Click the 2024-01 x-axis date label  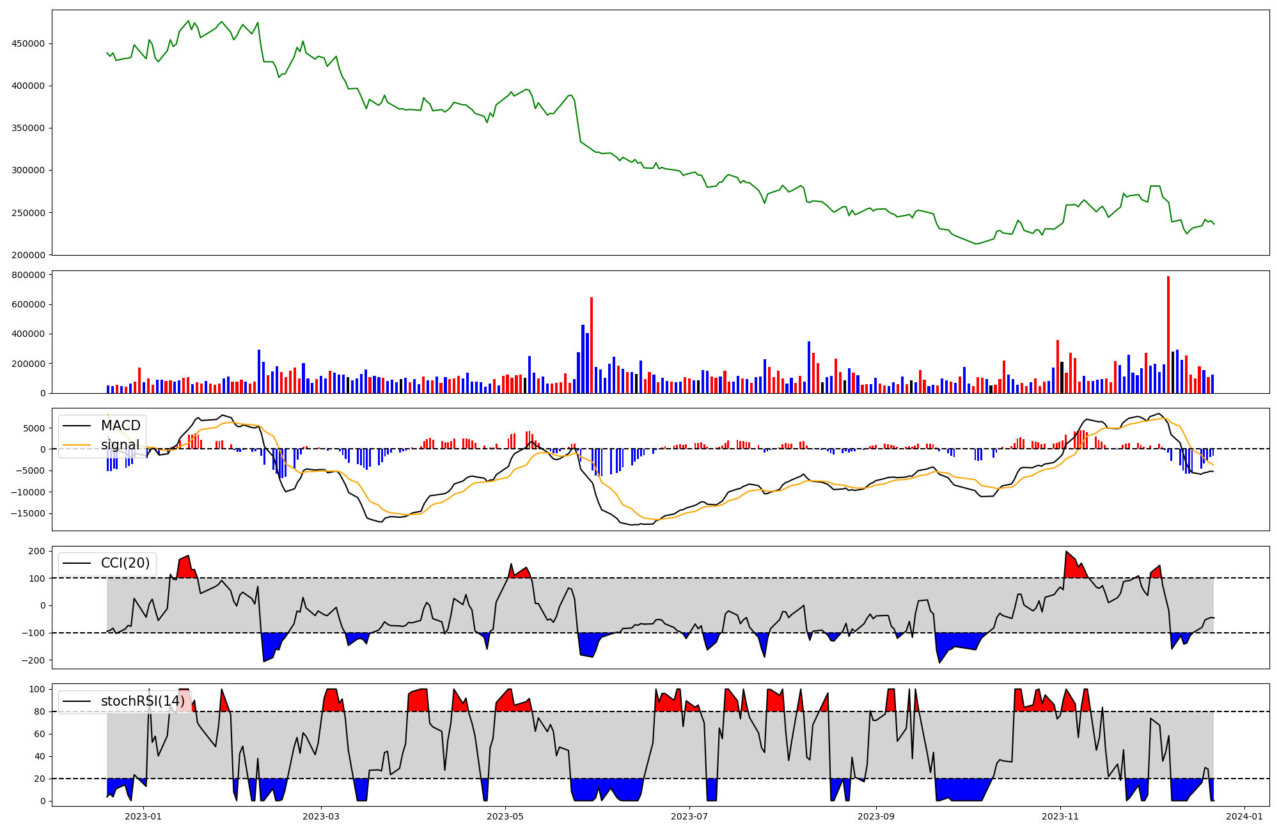(1244, 816)
